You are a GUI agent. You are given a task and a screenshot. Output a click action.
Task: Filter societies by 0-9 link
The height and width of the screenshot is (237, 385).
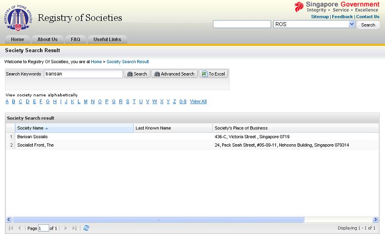pos(183,101)
